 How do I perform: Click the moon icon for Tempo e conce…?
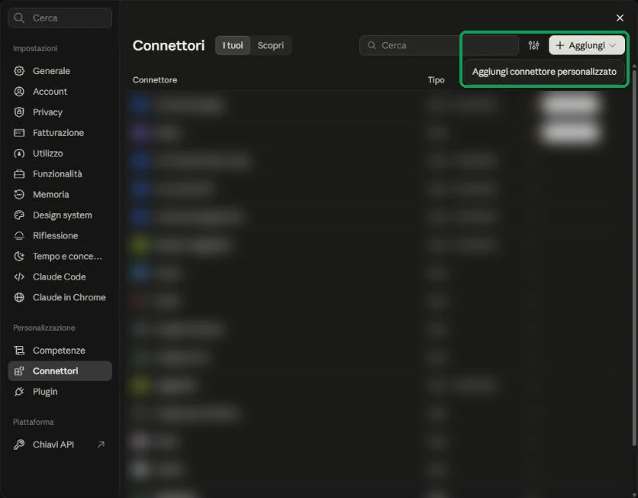click(x=19, y=256)
